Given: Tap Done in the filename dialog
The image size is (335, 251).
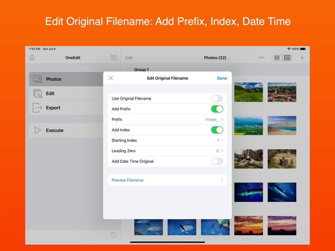Looking at the screenshot, I should pos(222,78).
